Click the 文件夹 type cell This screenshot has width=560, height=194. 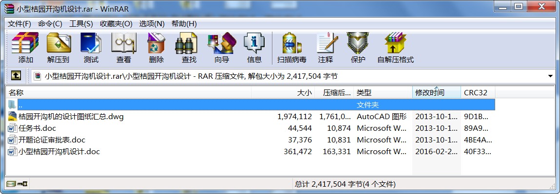(367, 105)
